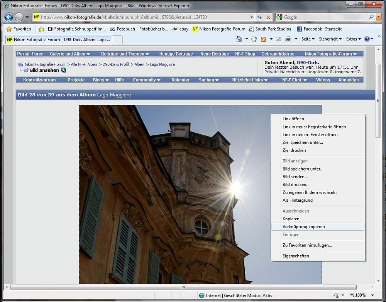
Task: Click the Abmelden logout link
Action: (x=348, y=80)
